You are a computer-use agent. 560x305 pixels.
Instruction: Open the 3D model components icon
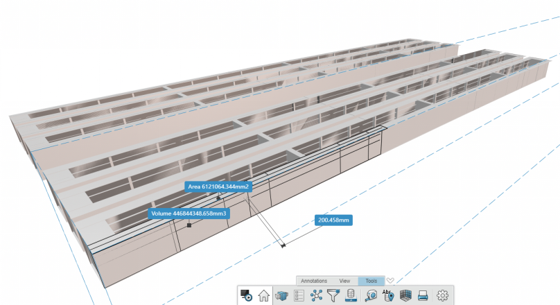[x=281, y=295]
